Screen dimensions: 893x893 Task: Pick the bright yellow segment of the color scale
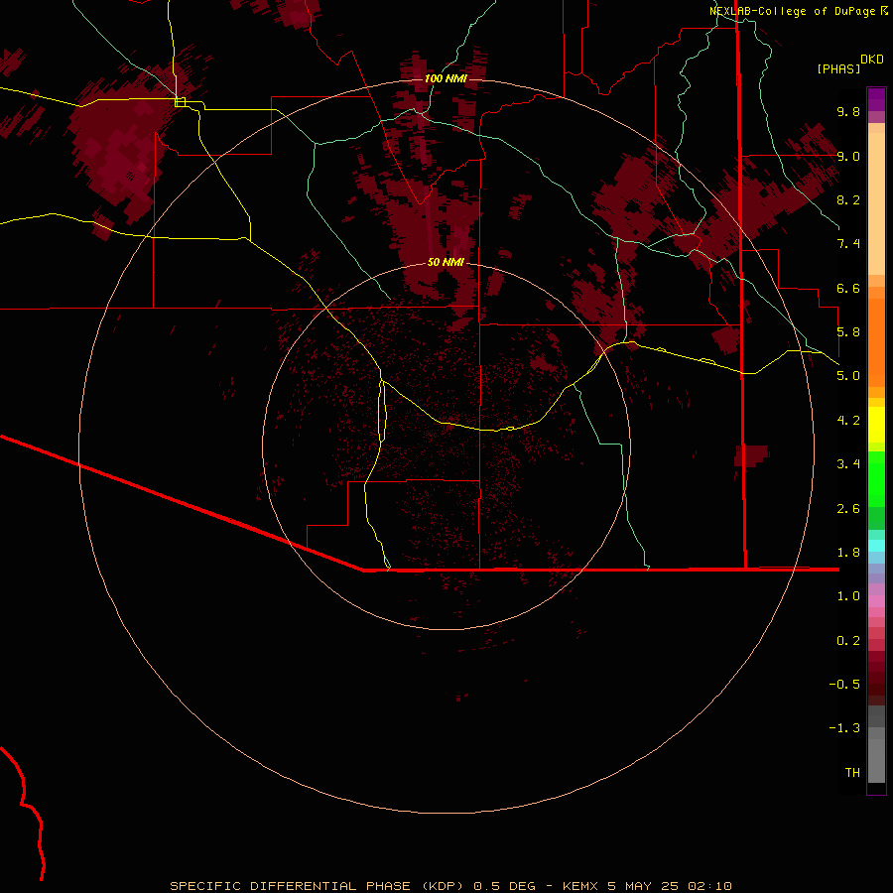pyautogui.click(x=876, y=425)
